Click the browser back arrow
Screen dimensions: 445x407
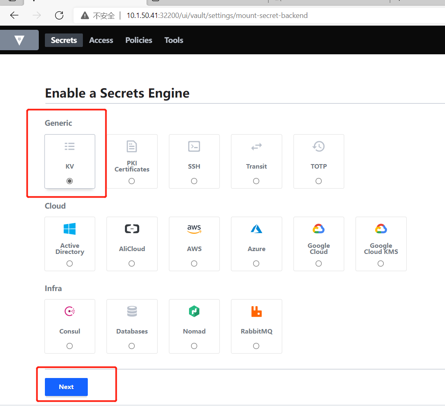14,16
